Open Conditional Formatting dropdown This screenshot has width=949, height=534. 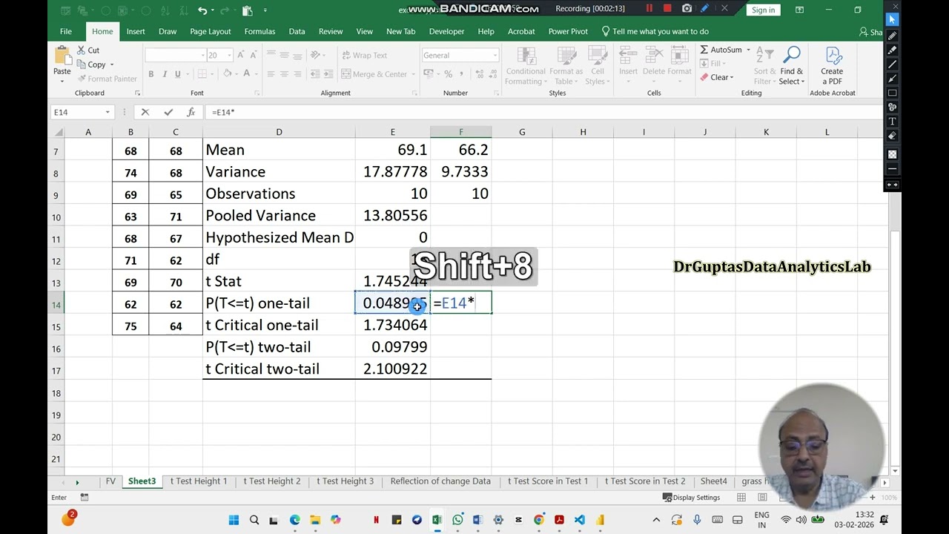(x=526, y=65)
